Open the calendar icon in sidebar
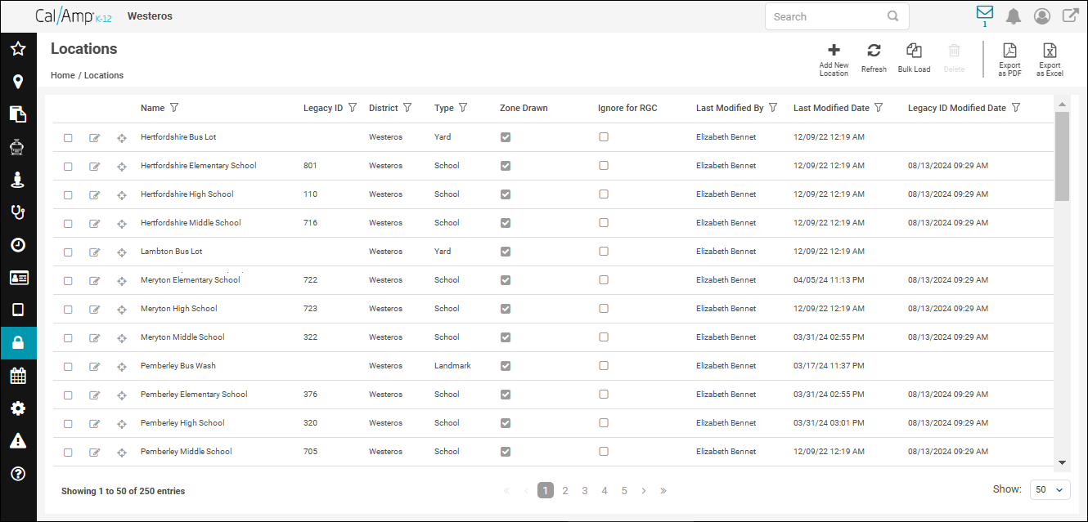This screenshot has height=522, width=1088. coord(18,376)
